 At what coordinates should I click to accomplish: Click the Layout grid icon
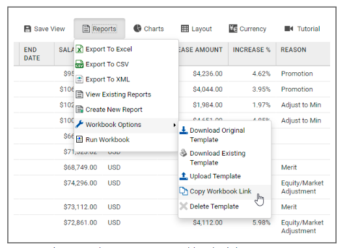(x=185, y=29)
